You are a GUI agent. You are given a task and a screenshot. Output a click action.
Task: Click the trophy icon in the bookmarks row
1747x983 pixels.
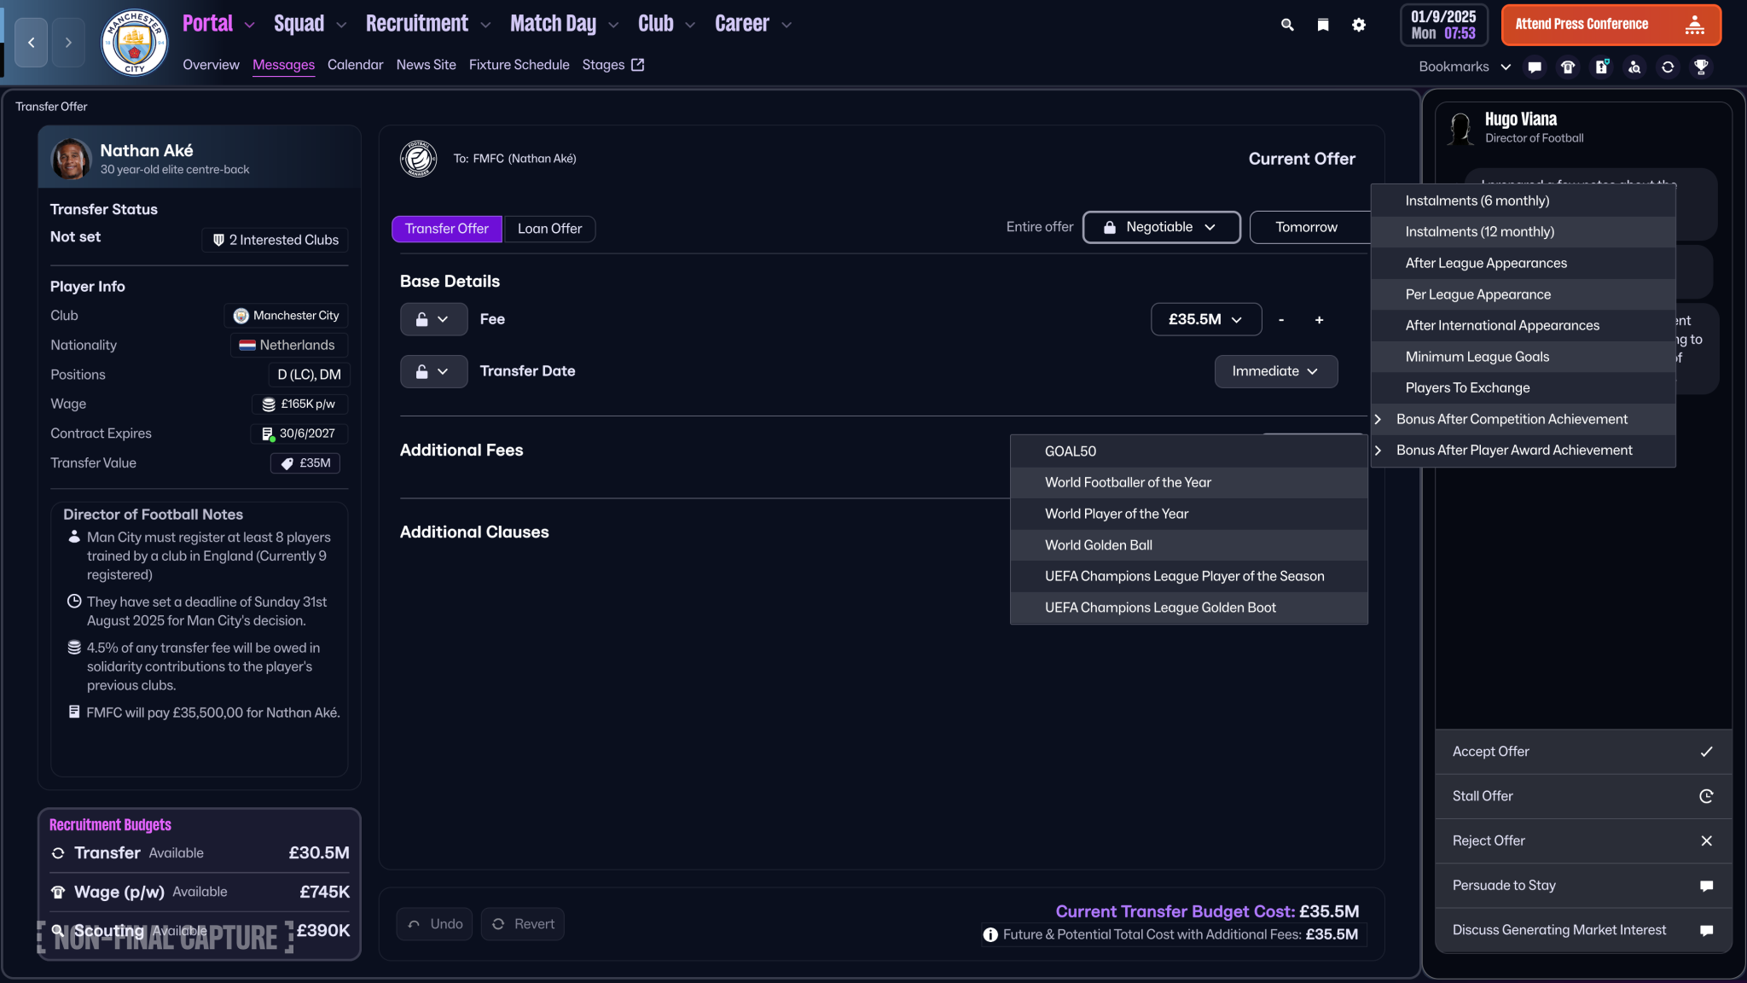1701,67
